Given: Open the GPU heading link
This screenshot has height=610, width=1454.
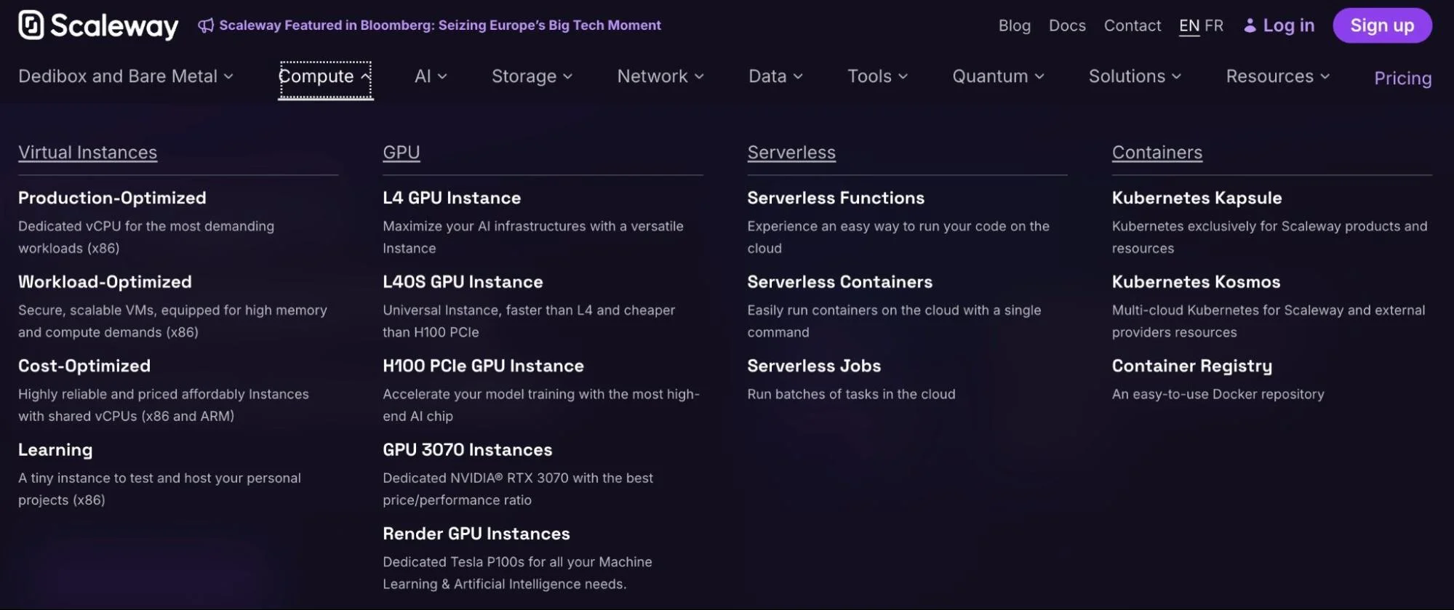Looking at the screenshot, I should pyautogui.click(x=402, y=153).
